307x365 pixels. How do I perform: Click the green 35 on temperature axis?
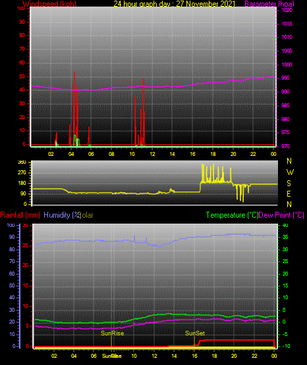285,237
